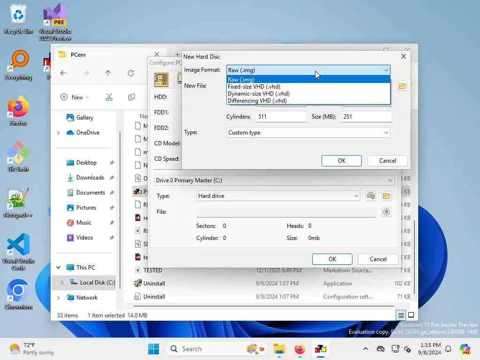The height and width of the screenshot is (360, 480).
Task: Click the taskbar Search box
Action: point(217,349)
